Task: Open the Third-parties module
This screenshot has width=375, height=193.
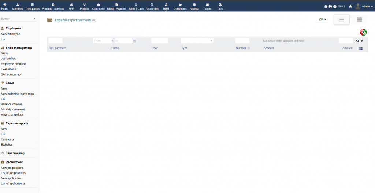Action: click(33, 7)
